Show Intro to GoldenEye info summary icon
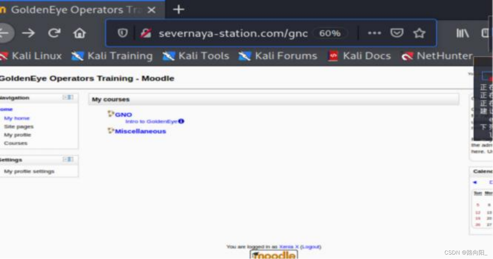The image size is (493, 259). [181, 121]
